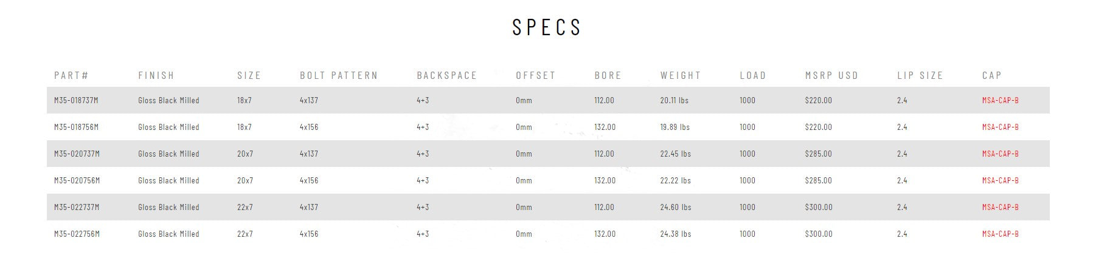This screenshot has width=1096, height=275.
Task: Open MSA-CAP-B link in M35-018756M row
Action: (1000, 127)
